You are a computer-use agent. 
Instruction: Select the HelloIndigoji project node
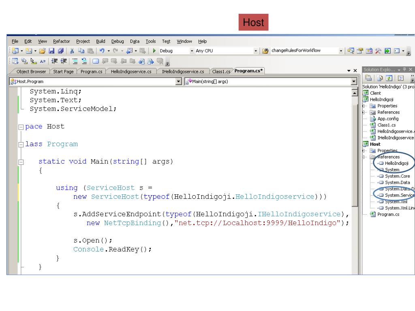tap(382, 100)
